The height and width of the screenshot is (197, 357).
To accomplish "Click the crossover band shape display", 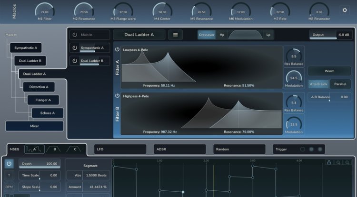I will pyautogui.click(x=245, y=35).
